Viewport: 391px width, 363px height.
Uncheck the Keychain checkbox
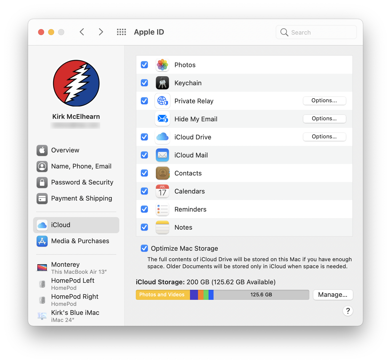click(144, 83)
